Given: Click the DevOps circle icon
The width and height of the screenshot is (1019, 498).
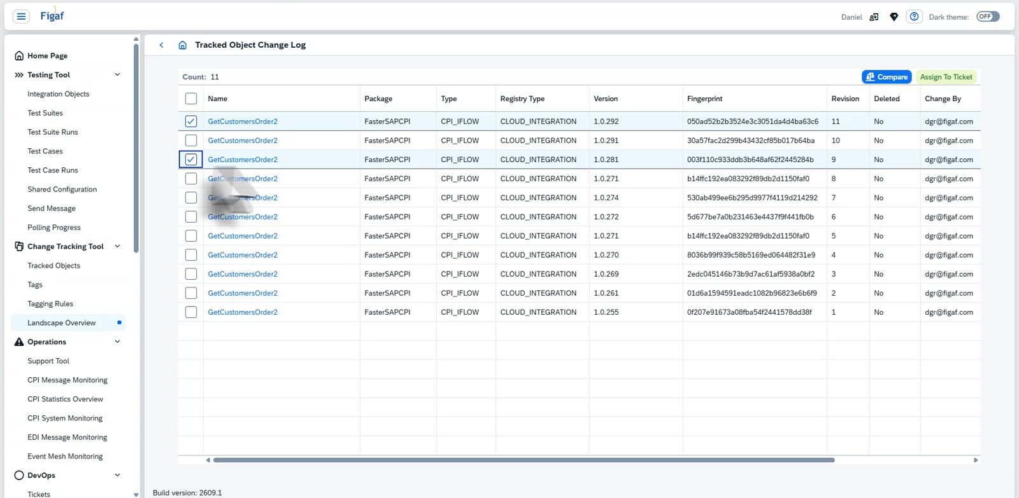Looking at the screenshot, I should 19,476.
